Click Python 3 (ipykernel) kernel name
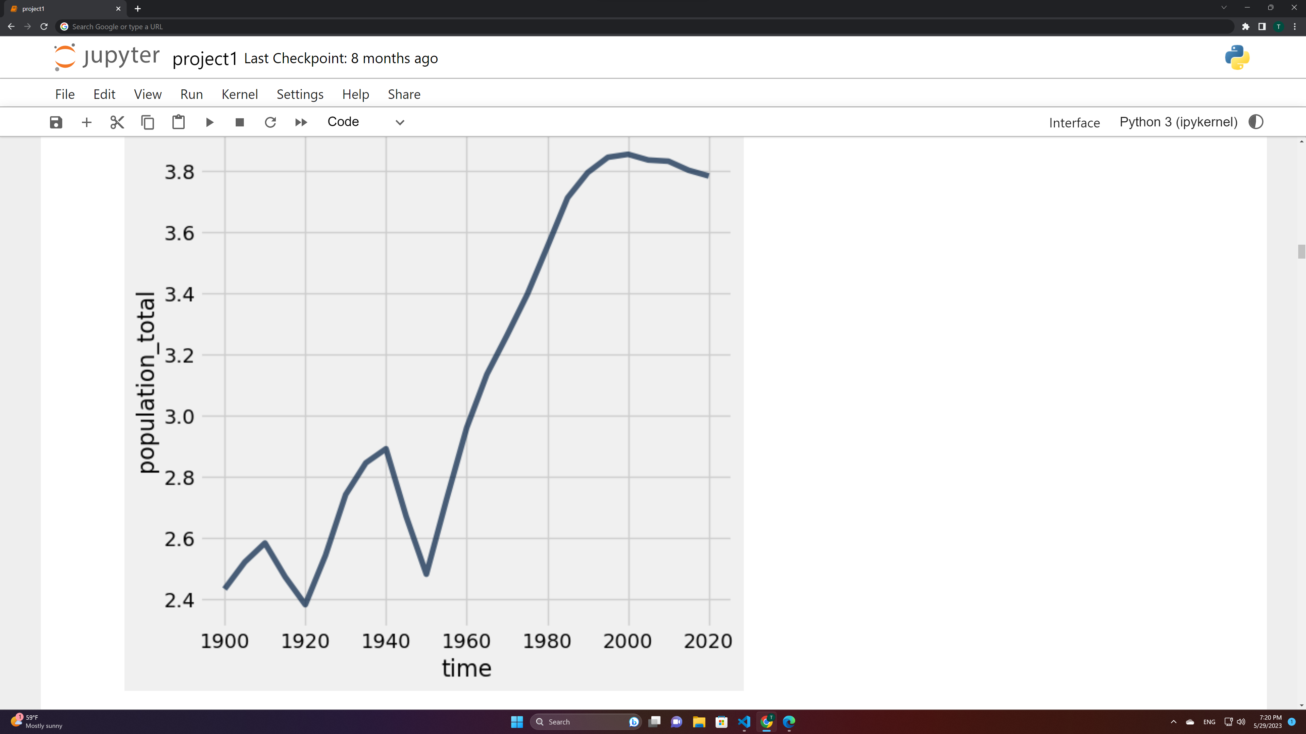Viewport: 1306px width, 734px height. click(1178, 122)
